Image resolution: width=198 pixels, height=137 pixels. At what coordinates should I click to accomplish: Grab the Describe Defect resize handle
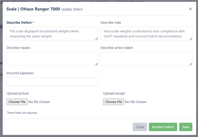[x=96, y=39]
